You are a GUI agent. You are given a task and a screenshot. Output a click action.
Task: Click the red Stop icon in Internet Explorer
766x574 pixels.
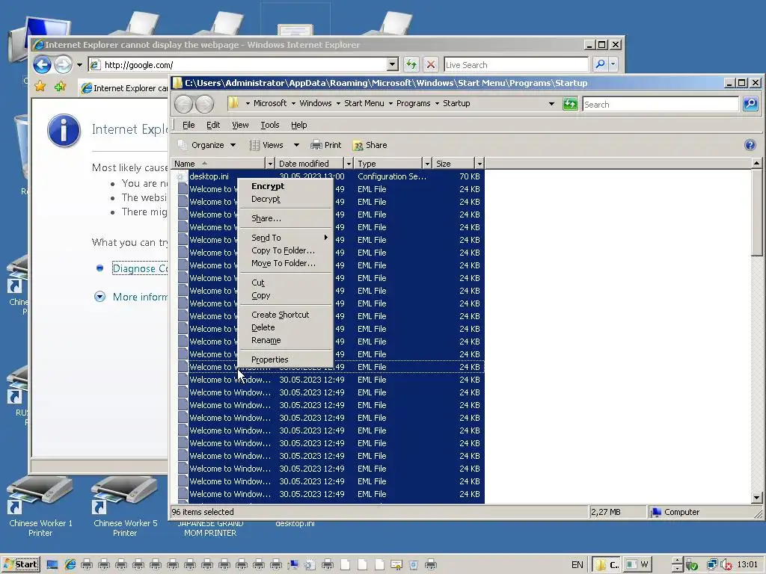tap(430, 64)
